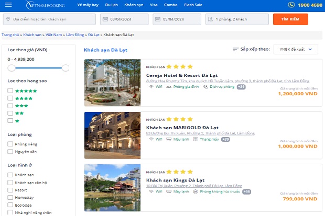Image resolution: width=325 pixels, height=216 pixels.
Task: Check the Resort accommodation type
Action: point(10,190)
